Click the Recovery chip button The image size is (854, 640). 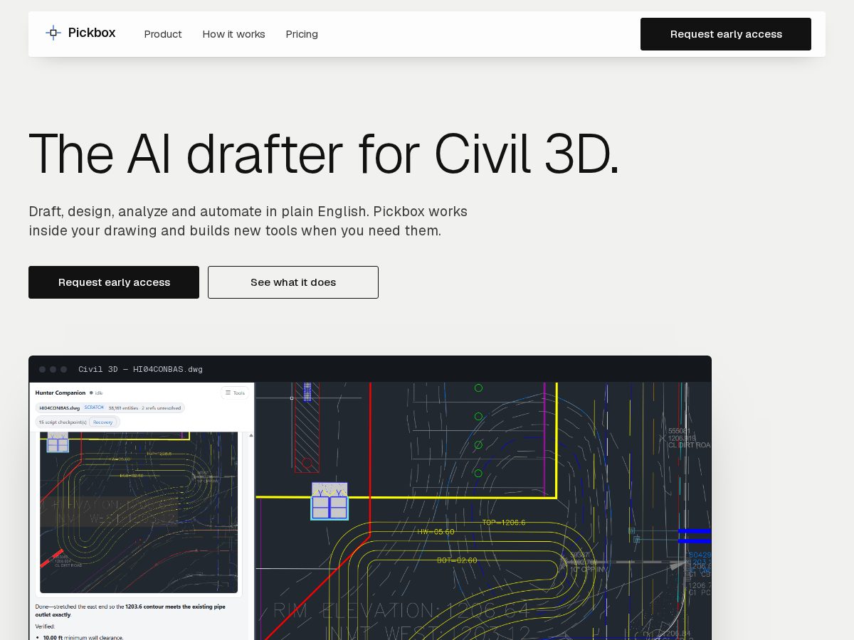click(103, 422)
